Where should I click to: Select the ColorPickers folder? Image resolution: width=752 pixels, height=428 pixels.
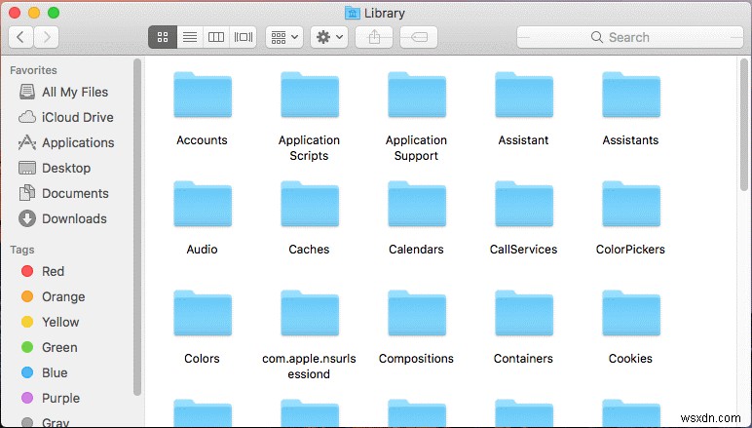point(630,205)
